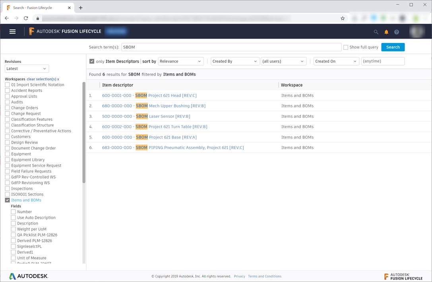Image resolution: width=432 pixels, height=282 pixels.
Task: Open the notifications bell
Action: (386, 31)
